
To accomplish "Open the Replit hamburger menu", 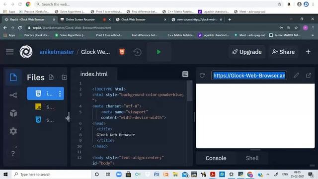I will (x=9, y=52).
